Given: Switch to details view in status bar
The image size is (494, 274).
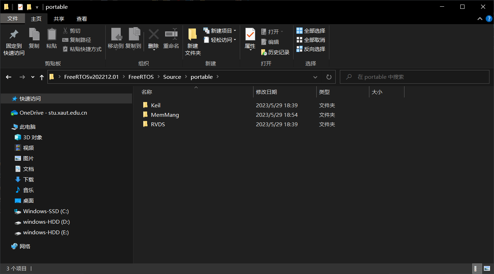Looking at the screenshot, I should (x=477, y=269).
